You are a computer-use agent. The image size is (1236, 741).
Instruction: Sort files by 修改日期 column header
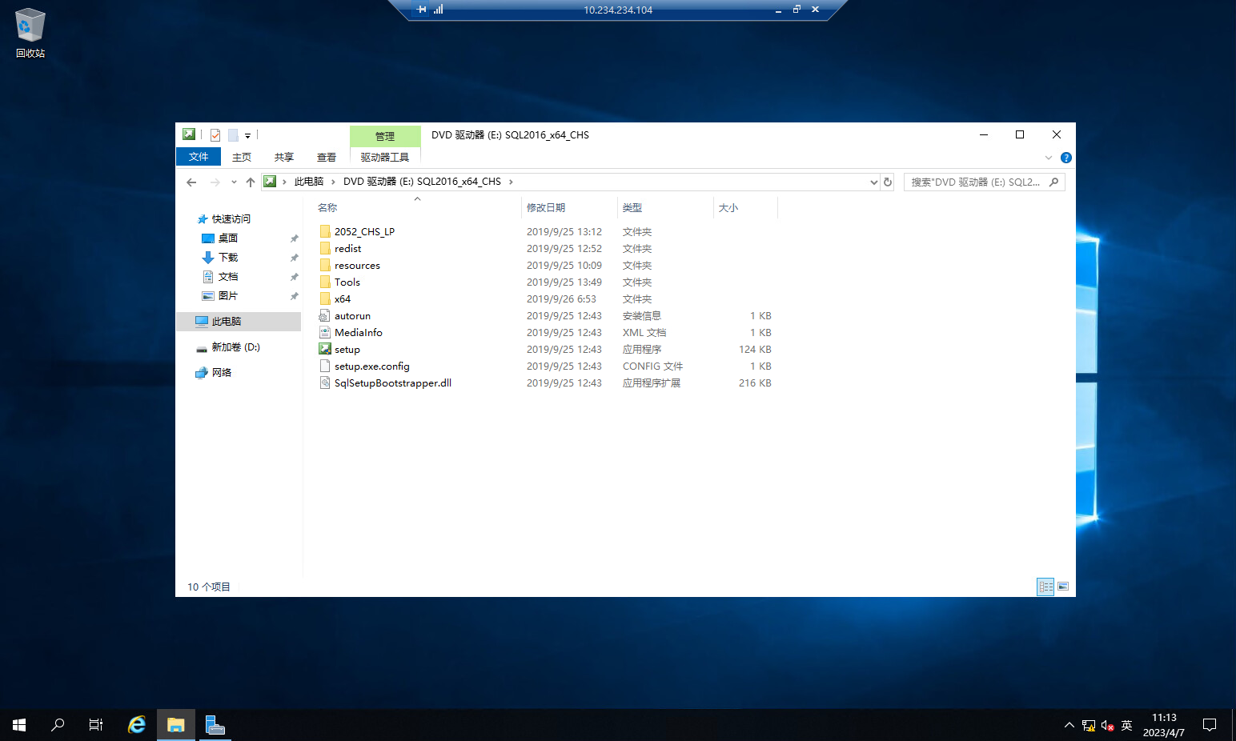click(x=546, y=208)
